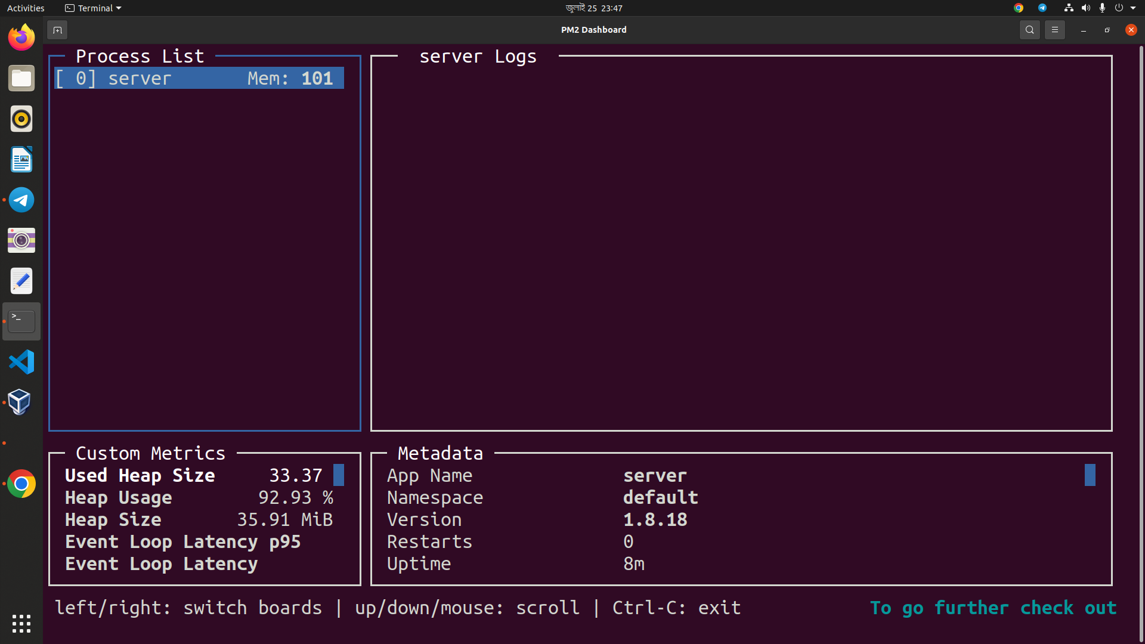The width and height of the screenshot is (1145, 644).
Task: Restore the PM2 Dashboard window size
Action: pos(1107,30)
